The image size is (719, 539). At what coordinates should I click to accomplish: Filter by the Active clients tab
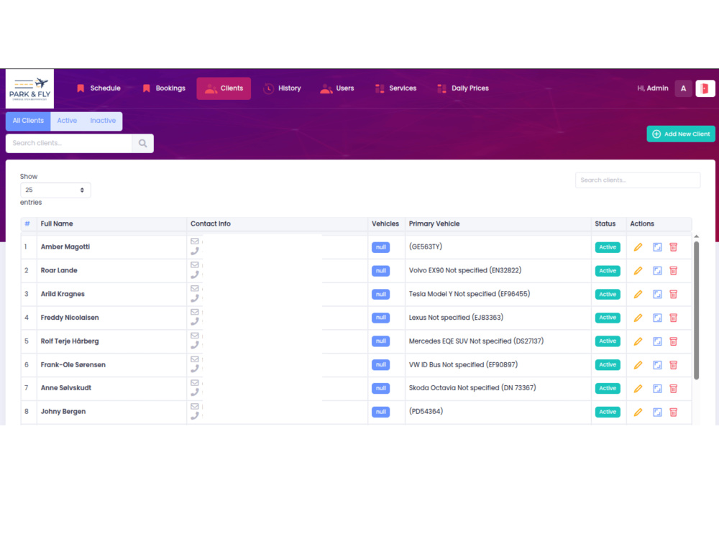67,121
